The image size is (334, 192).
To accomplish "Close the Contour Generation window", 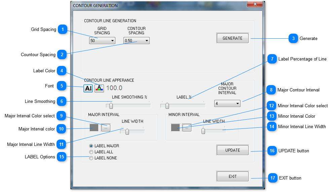I will pos(255,4).
